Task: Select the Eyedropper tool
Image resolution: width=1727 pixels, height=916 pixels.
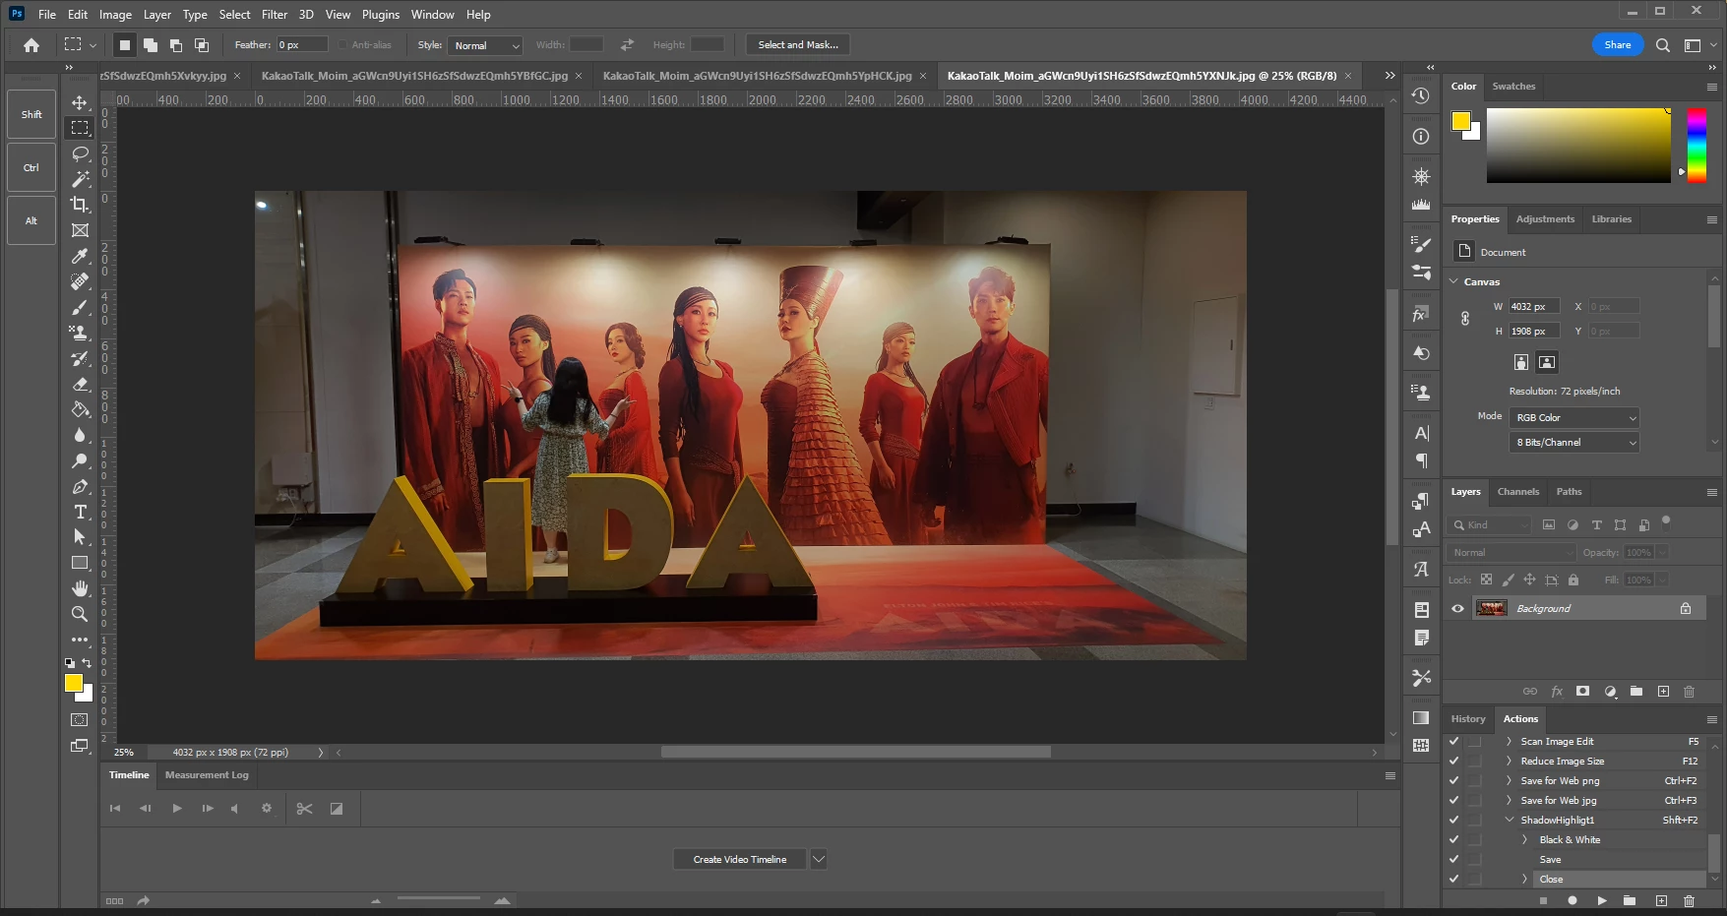Action: tap(81, 256)
